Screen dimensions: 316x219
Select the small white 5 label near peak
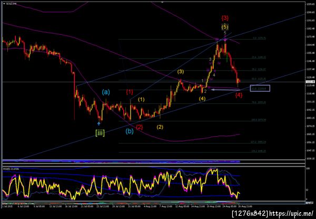[x=225, y=33]
